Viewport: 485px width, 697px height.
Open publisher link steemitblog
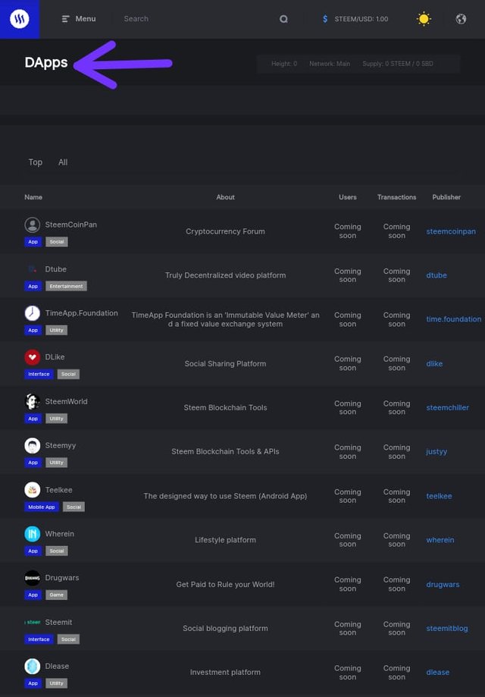447,629
